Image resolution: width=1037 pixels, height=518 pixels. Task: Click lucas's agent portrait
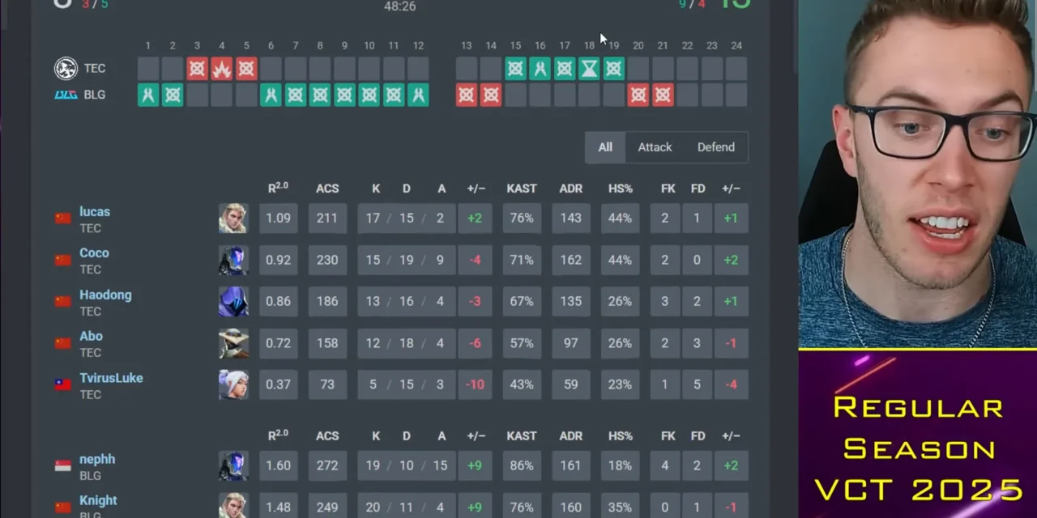pos(233,219)
